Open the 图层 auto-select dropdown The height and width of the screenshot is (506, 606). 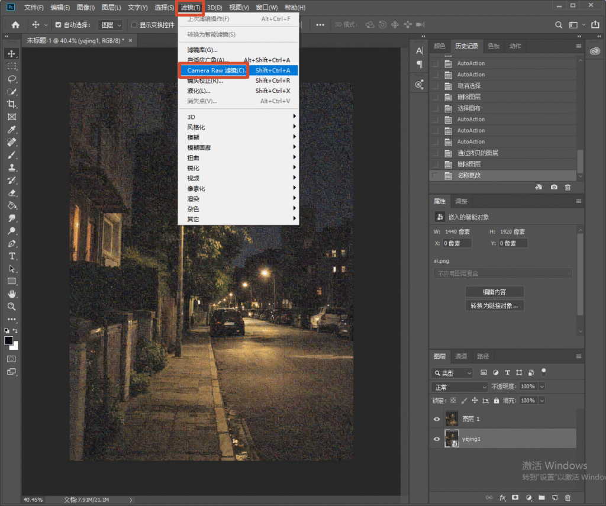[x=111, y=25]
